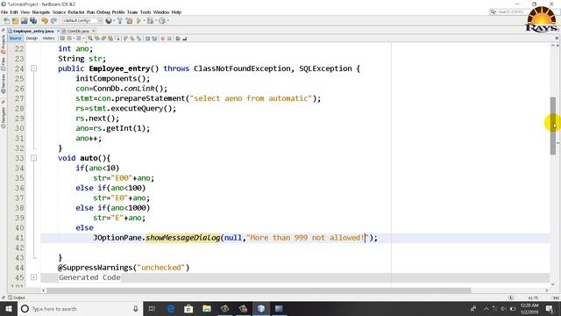Open the Refactor menu
The image size is (561, 316).
coord(76,12)
